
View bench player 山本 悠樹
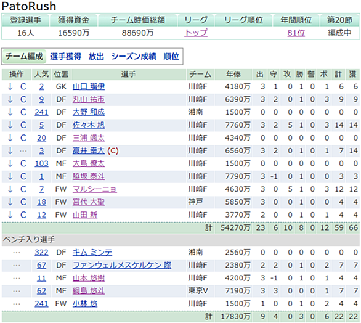pos(89,278)
